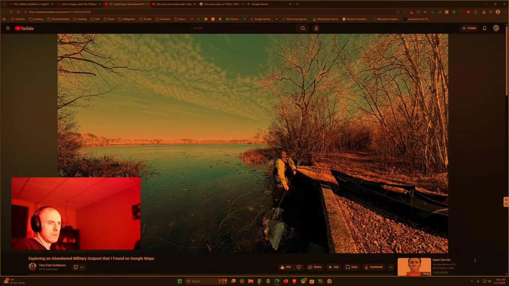509x286 pixels.
Task: Open the Library Books Online bookmark
Action: 325,19
